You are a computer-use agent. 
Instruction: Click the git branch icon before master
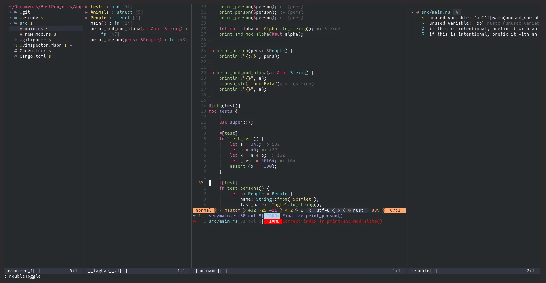[x=220, y=210]
